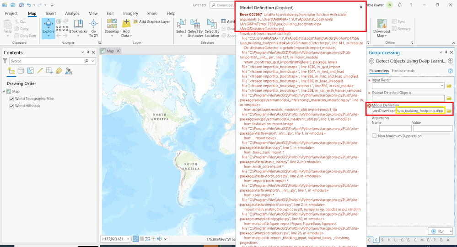
Task: Select List By Editing pencil icon
Action: tap(40, 71)
